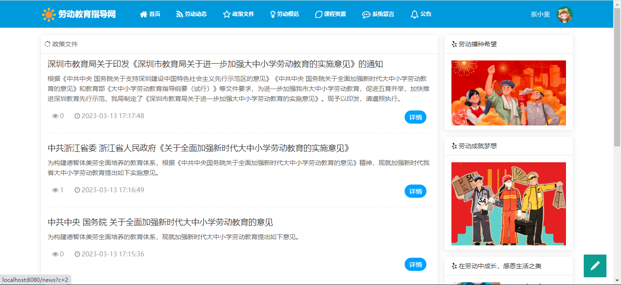Click 详情 button for 浙江省 article
The width and height of the screenshot is (621, 285).
(416, 191)
